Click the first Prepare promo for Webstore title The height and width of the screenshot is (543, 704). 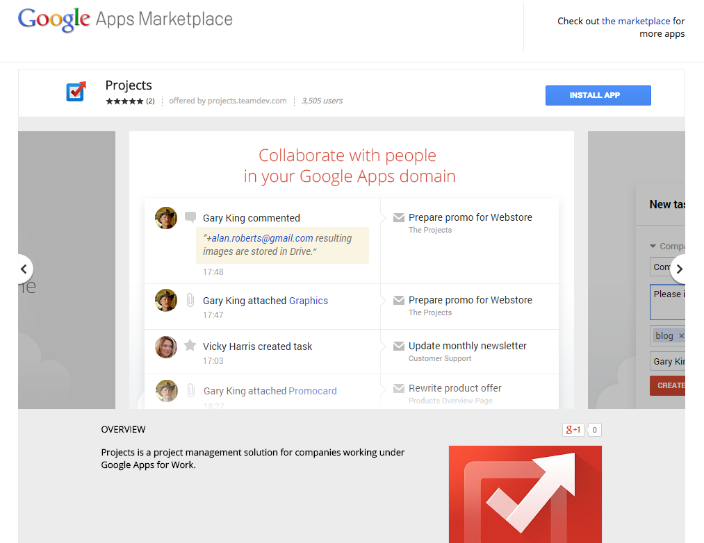pos(470,217)
